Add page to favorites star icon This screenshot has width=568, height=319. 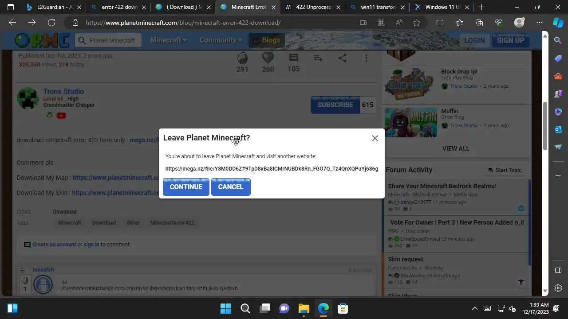417,23
